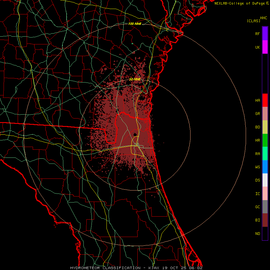
Task: Click the DS white legend swatch
Action: [265, 180]
